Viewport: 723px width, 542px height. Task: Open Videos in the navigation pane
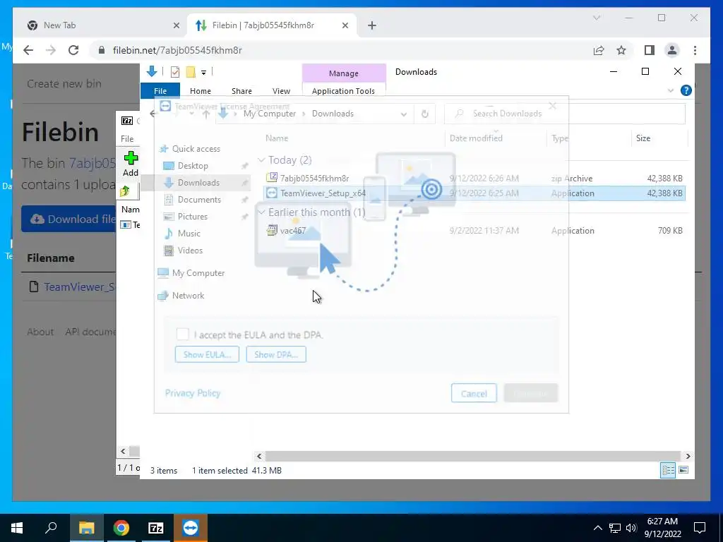(189, 251)
